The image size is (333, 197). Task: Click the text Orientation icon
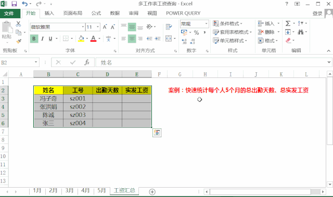pyautogui.click(x=149, y=27)
